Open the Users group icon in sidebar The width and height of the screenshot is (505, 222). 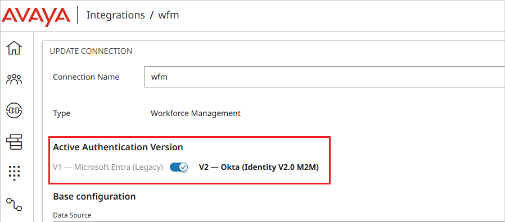click(15, 80)
